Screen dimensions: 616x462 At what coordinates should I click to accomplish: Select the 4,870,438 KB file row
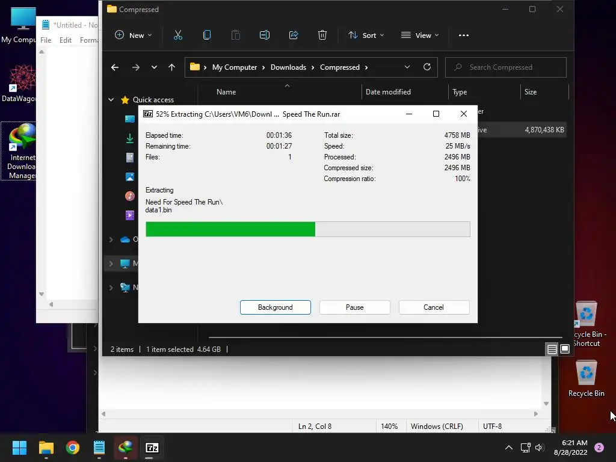click(522, 130)
